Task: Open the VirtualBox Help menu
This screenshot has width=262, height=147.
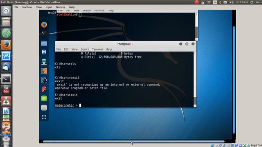Action: pos(72,7)
